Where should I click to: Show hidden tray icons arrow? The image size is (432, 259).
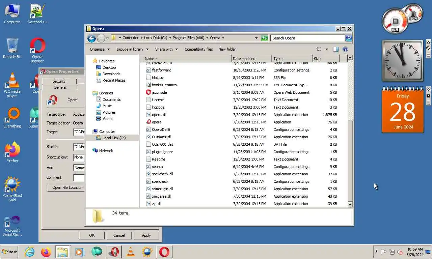tap(377, 252)
